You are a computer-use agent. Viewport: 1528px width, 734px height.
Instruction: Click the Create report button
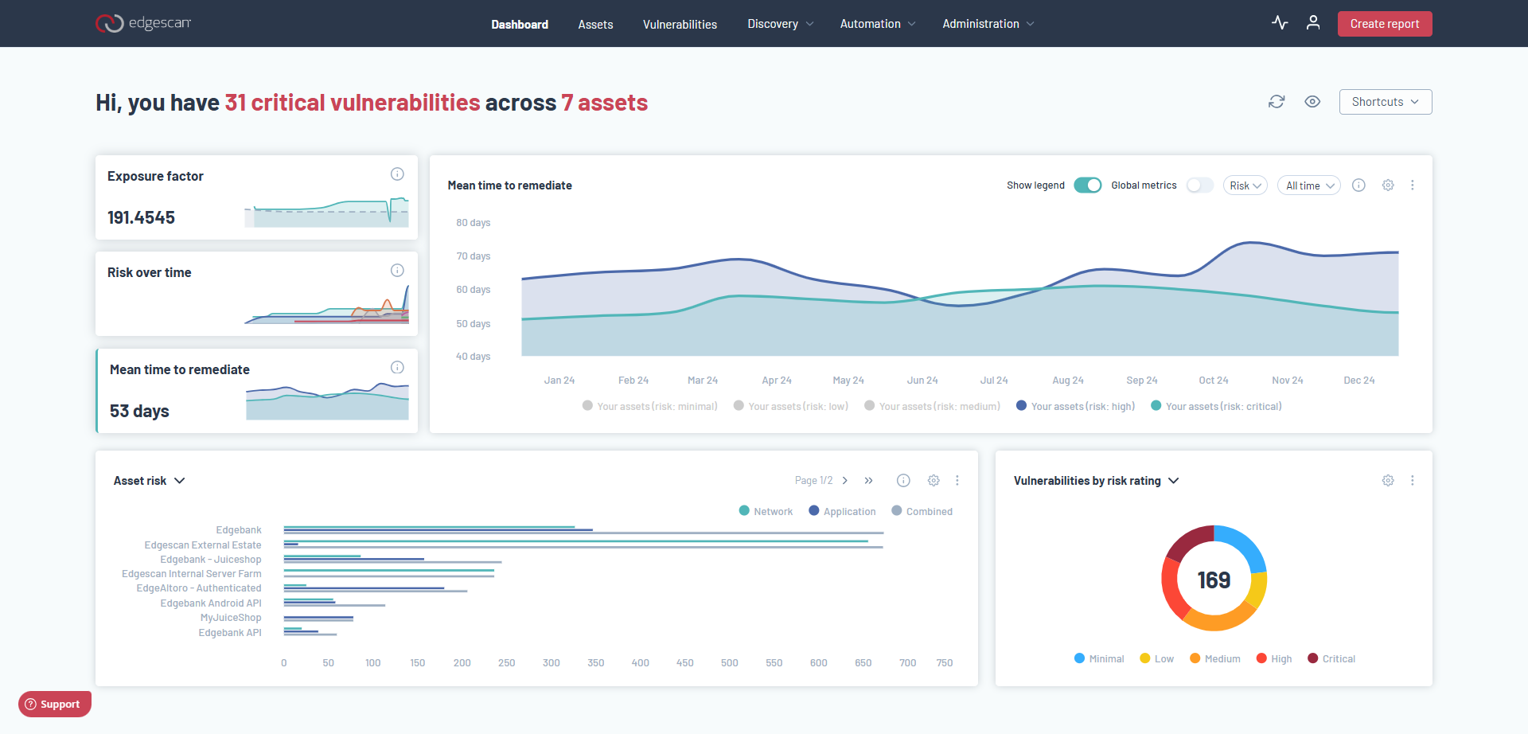click(1384, 24)
